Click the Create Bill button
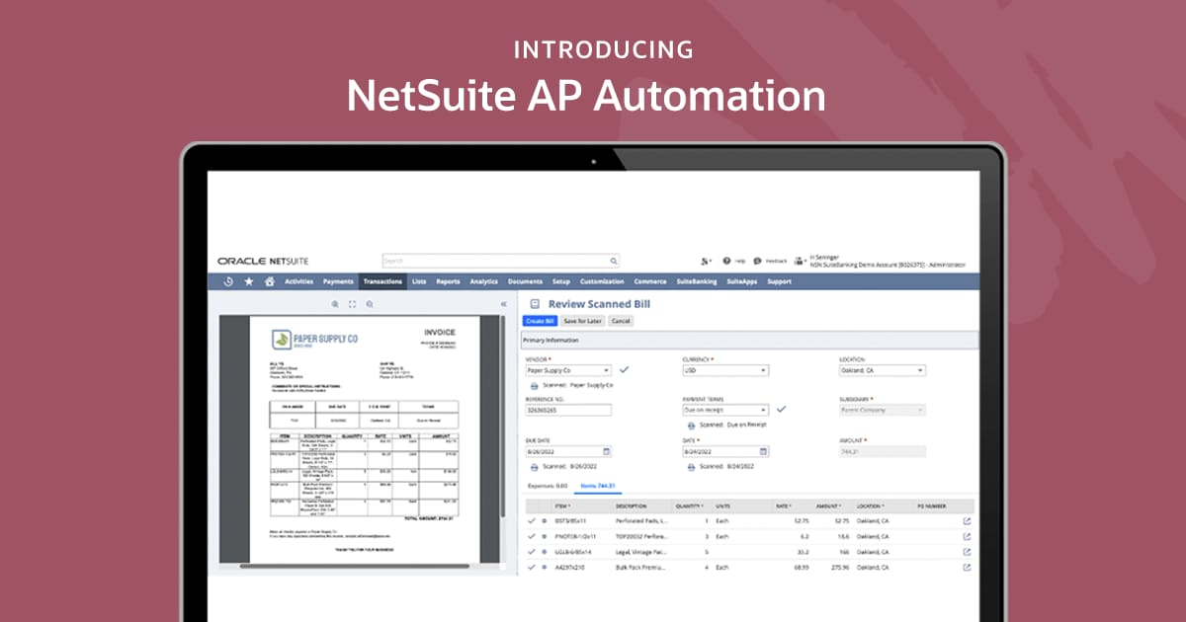Screen dimensions: 1186x622 point(540,321)
